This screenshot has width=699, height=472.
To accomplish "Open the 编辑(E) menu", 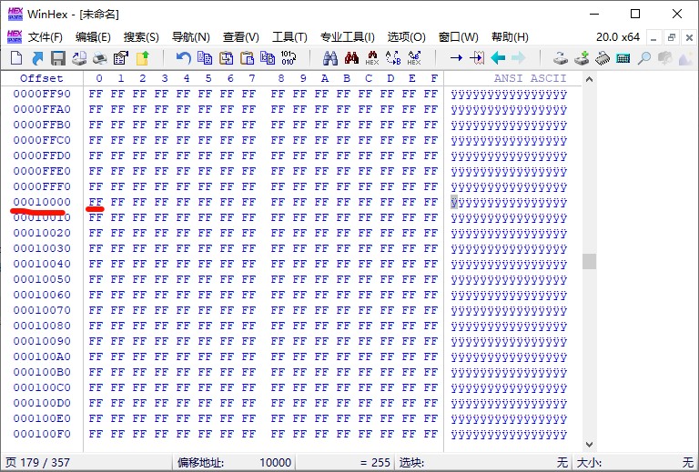I will [x=93, y=37].
